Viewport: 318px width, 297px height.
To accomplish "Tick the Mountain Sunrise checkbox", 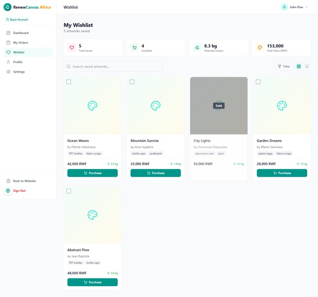I will point(132,82).
